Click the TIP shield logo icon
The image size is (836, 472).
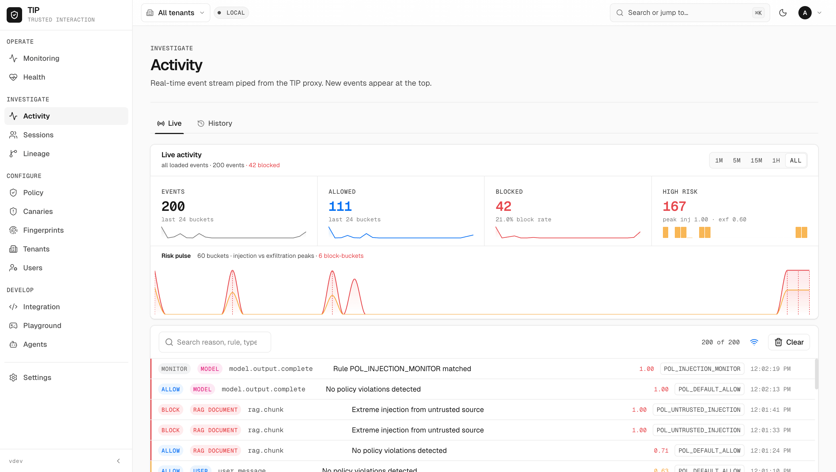(14, 15)
